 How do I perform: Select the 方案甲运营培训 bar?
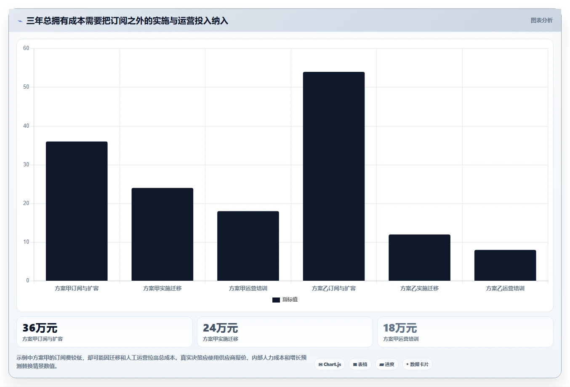[x=248, y=246]
